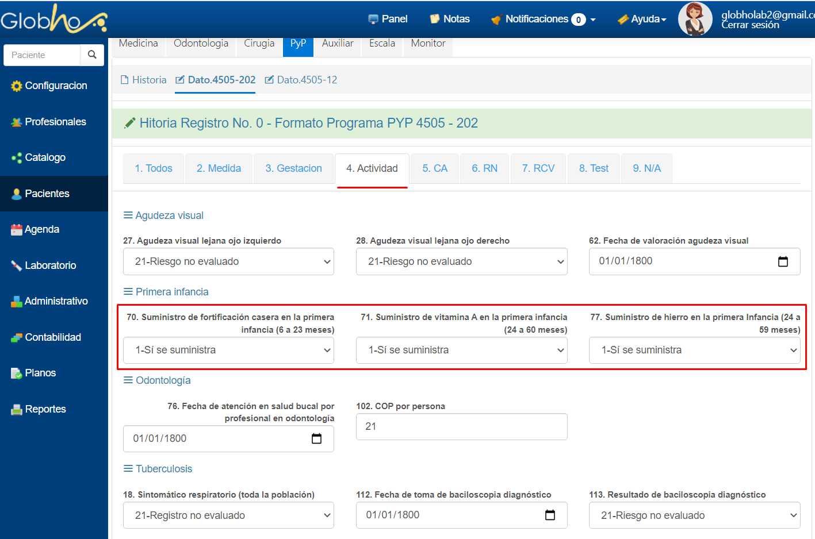Go to Laboratorio in the sidebar

pyautogui.click(x=50, y=265)
